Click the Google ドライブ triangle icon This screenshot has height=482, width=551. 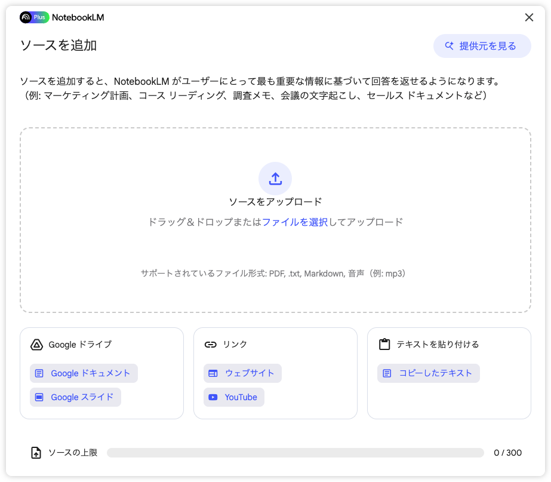tap(36, 345)
